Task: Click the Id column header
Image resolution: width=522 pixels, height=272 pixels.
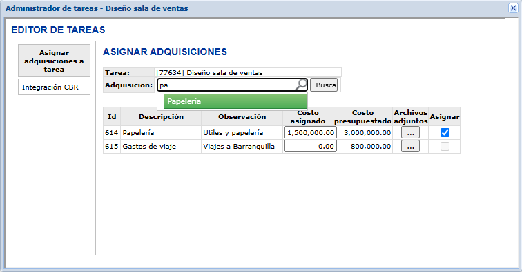Action: coord(112,116)
